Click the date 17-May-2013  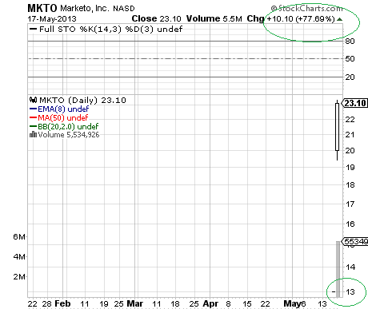pyautogui.click(x=52, y=19)
